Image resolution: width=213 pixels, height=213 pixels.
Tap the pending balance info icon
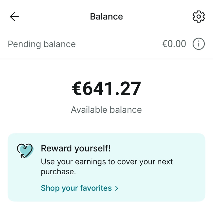(x=199, y=44)
